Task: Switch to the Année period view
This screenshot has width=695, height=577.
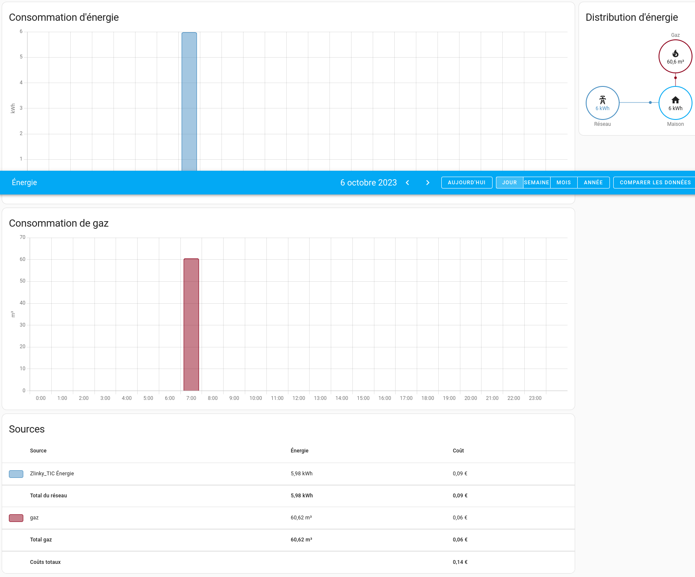Action: click(x=593, y=183)
